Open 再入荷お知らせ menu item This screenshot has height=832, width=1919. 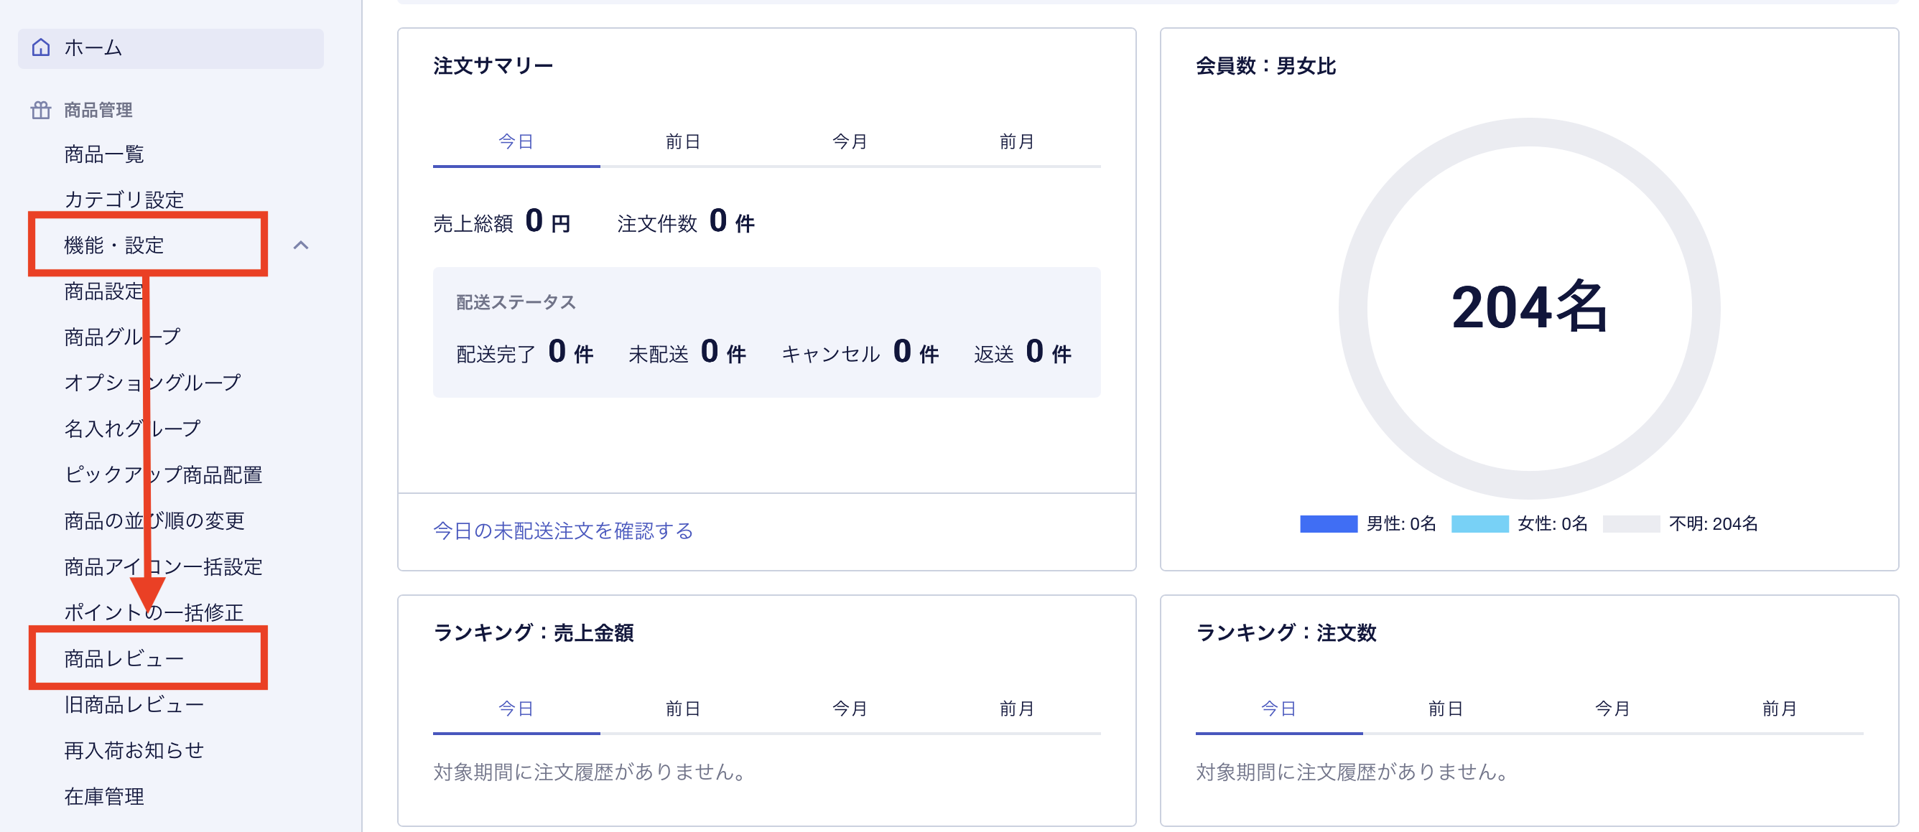coord(134,750)
